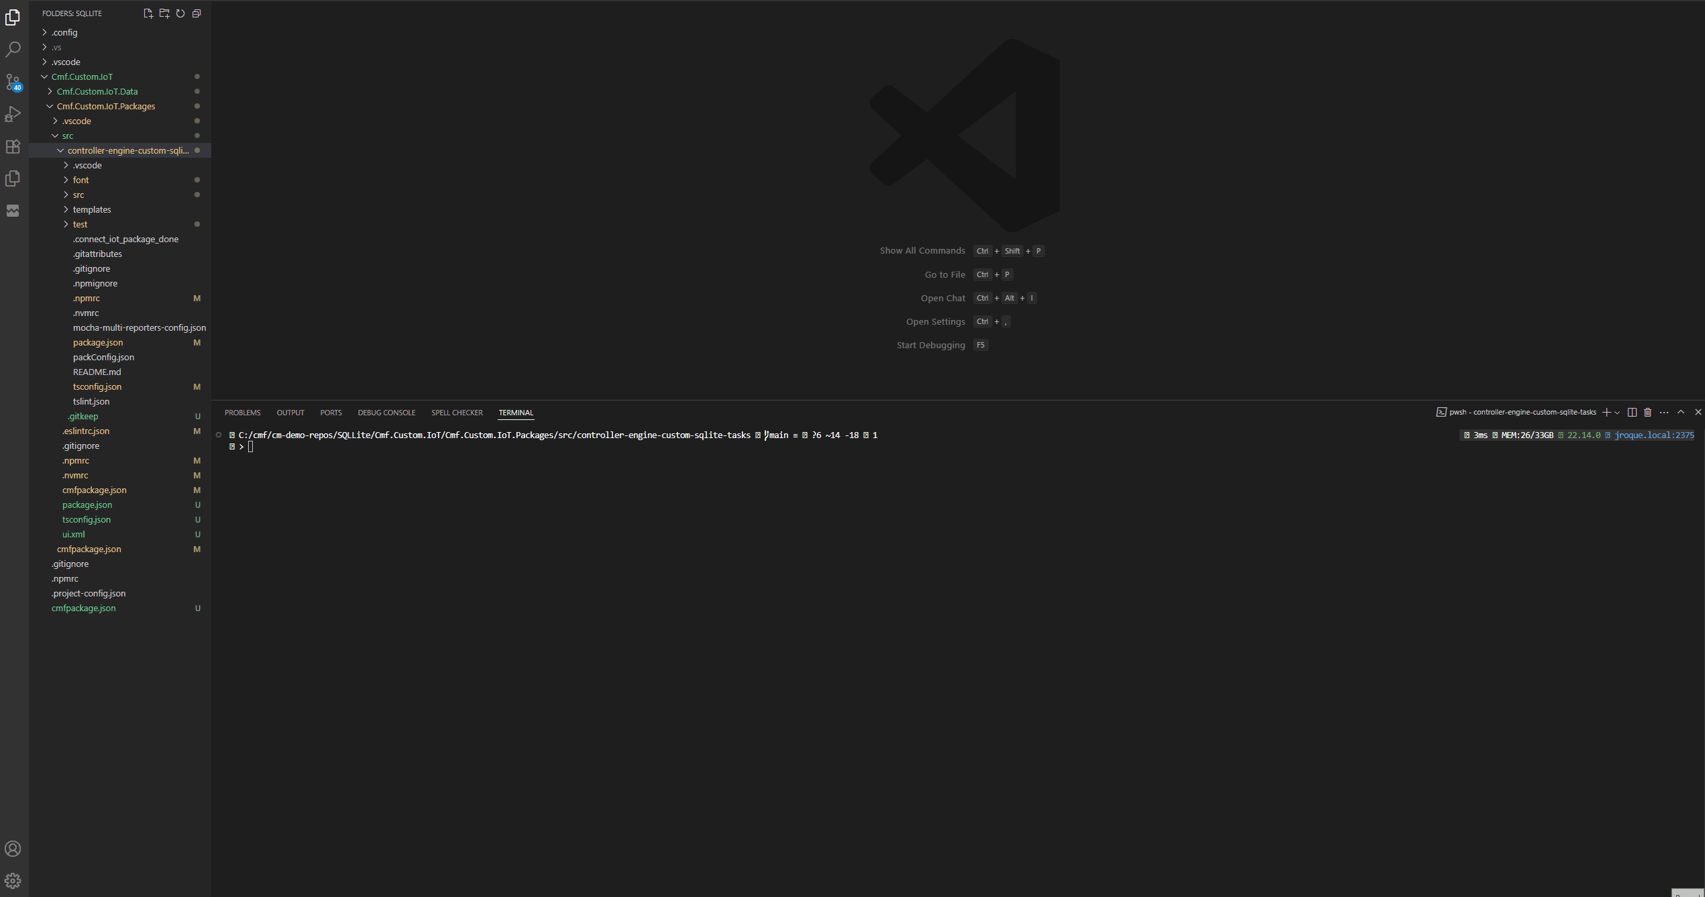
Task: Open terminal panel more actions ellipsis
Action: click(1664, 413)
